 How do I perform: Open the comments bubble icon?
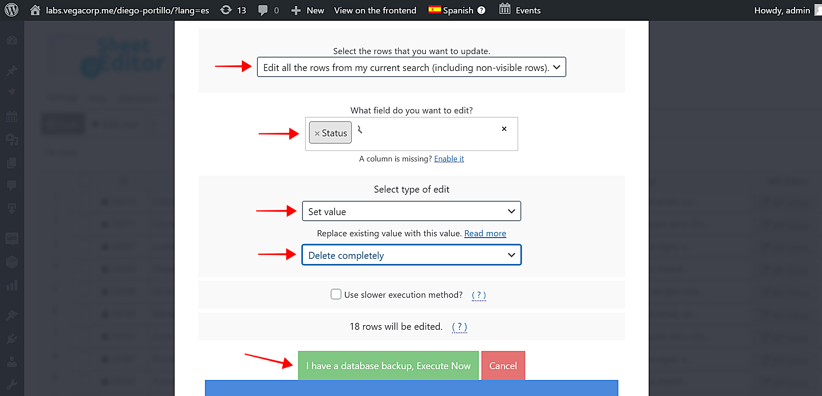pos(263,10)
